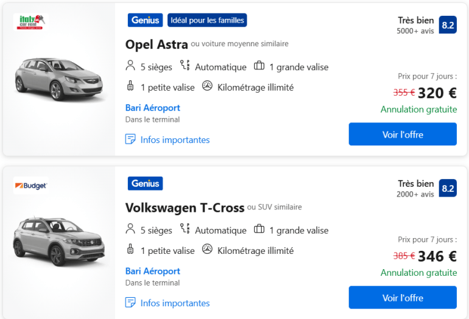Click the Budget supplier logo

click(31, 186)
